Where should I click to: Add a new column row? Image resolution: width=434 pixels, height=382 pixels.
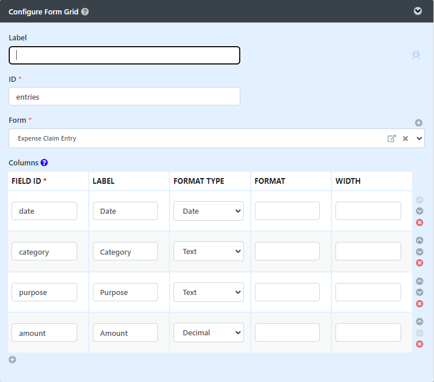[13, 360]
